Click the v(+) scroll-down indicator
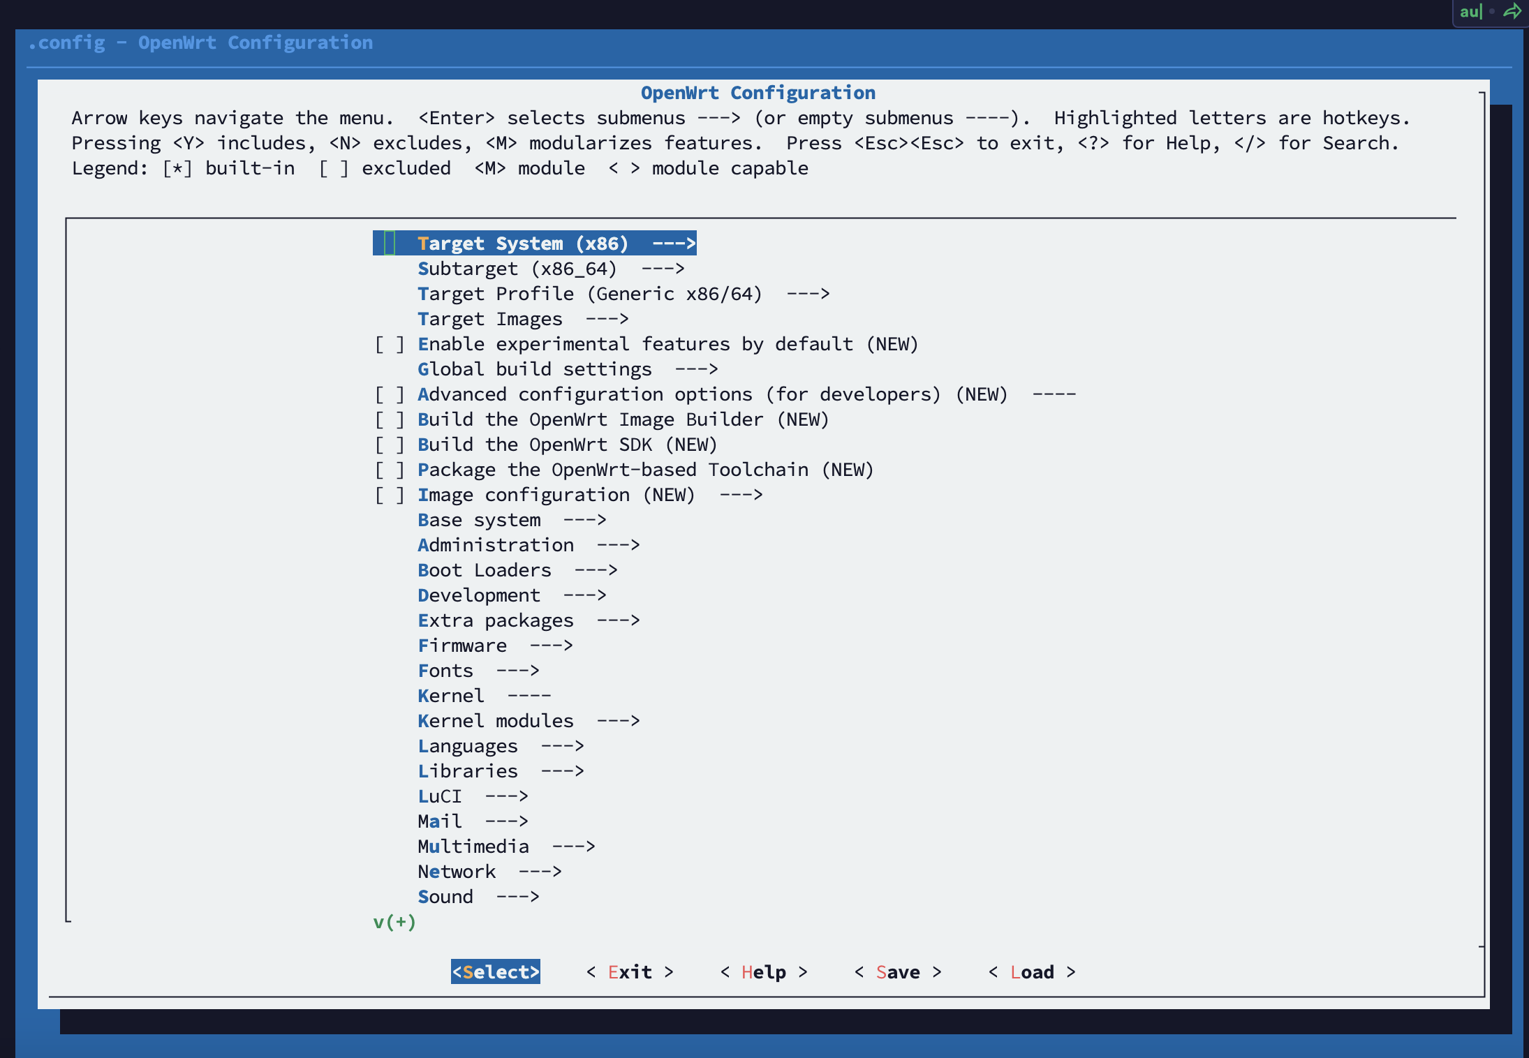The image size is (1529, 1058). click(394, 922)
